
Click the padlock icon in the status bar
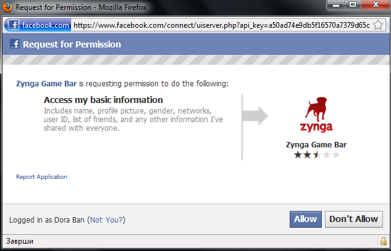[383, 240]
